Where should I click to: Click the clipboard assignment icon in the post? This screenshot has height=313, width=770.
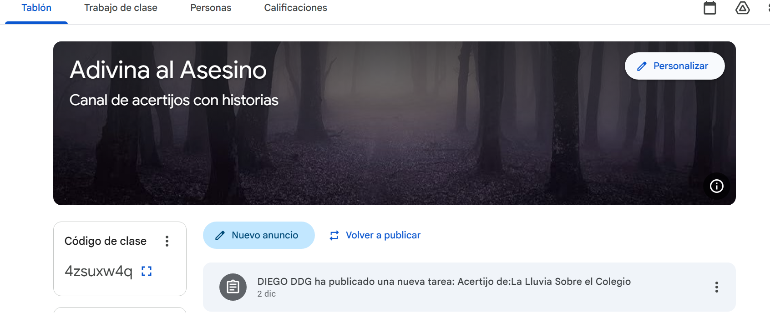pos(233,287)
